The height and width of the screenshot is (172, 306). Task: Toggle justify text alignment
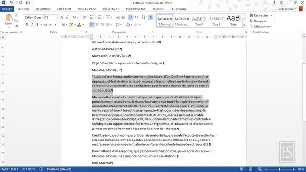107,25
